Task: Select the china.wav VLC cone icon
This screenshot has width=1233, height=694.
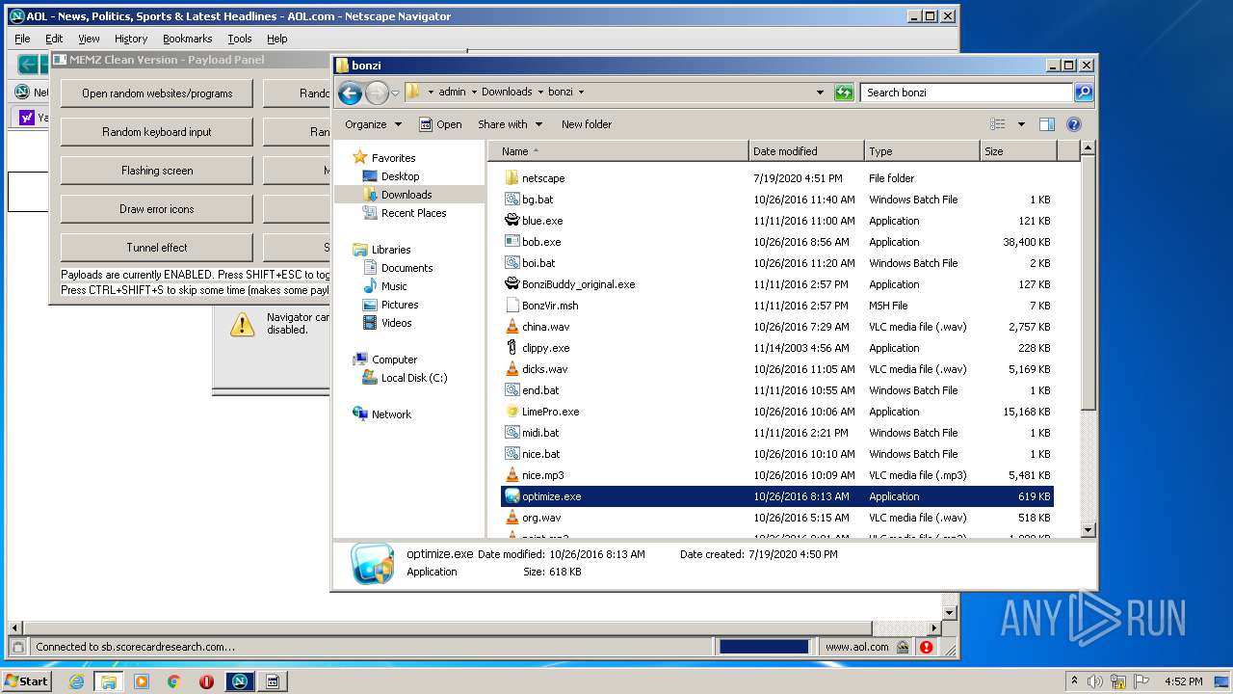Action: point(512,327)
